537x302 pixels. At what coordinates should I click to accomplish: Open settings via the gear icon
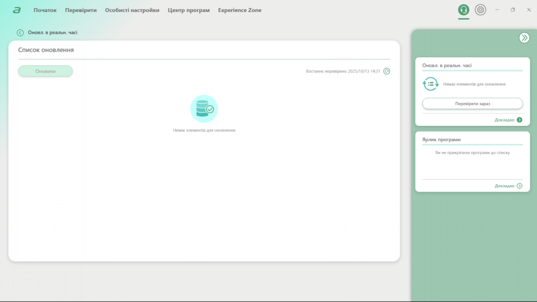(481, 10)
